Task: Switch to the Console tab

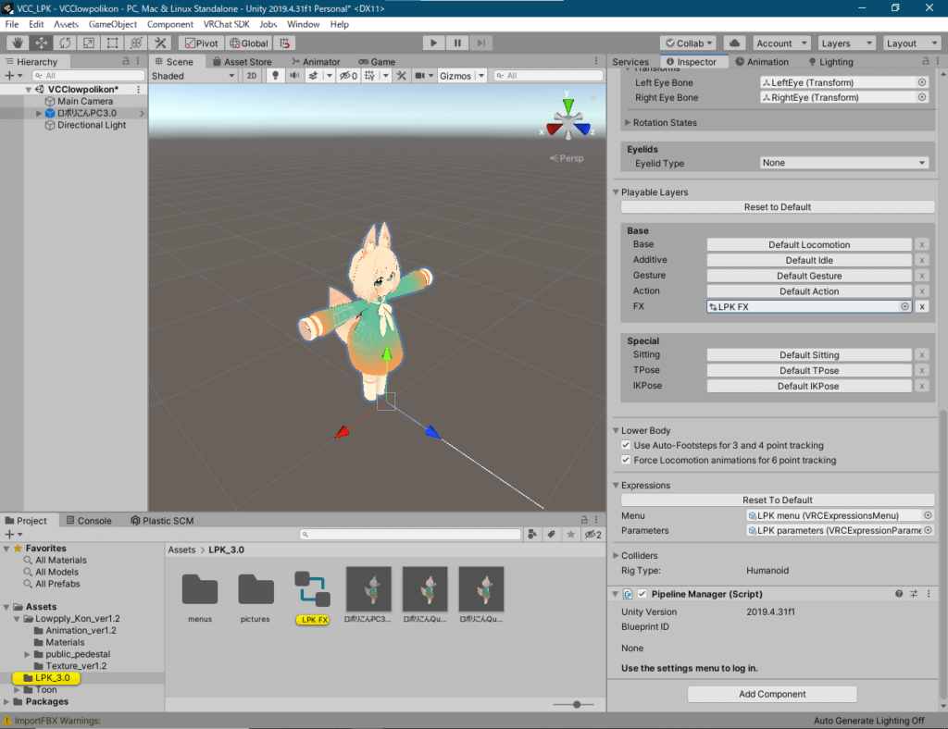Action: 89,521
